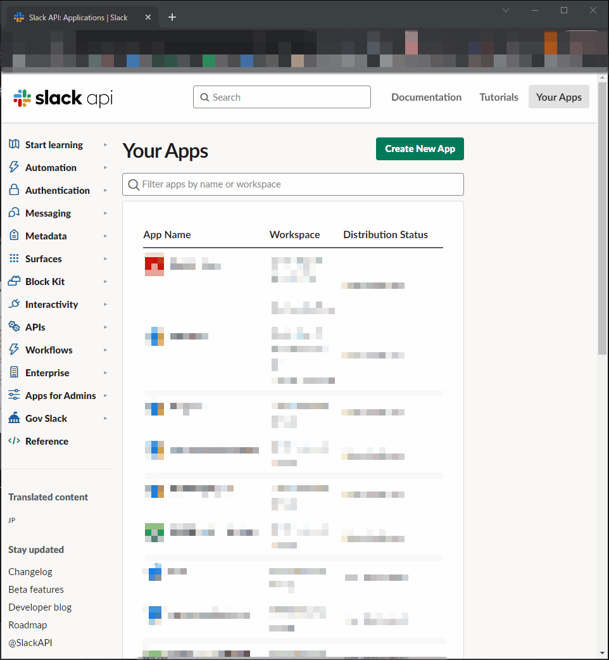Expand the Start learning section arrow

tap(105, 145)
